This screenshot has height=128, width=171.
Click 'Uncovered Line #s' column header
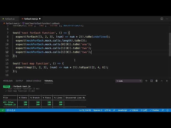[x=75, y=98]
